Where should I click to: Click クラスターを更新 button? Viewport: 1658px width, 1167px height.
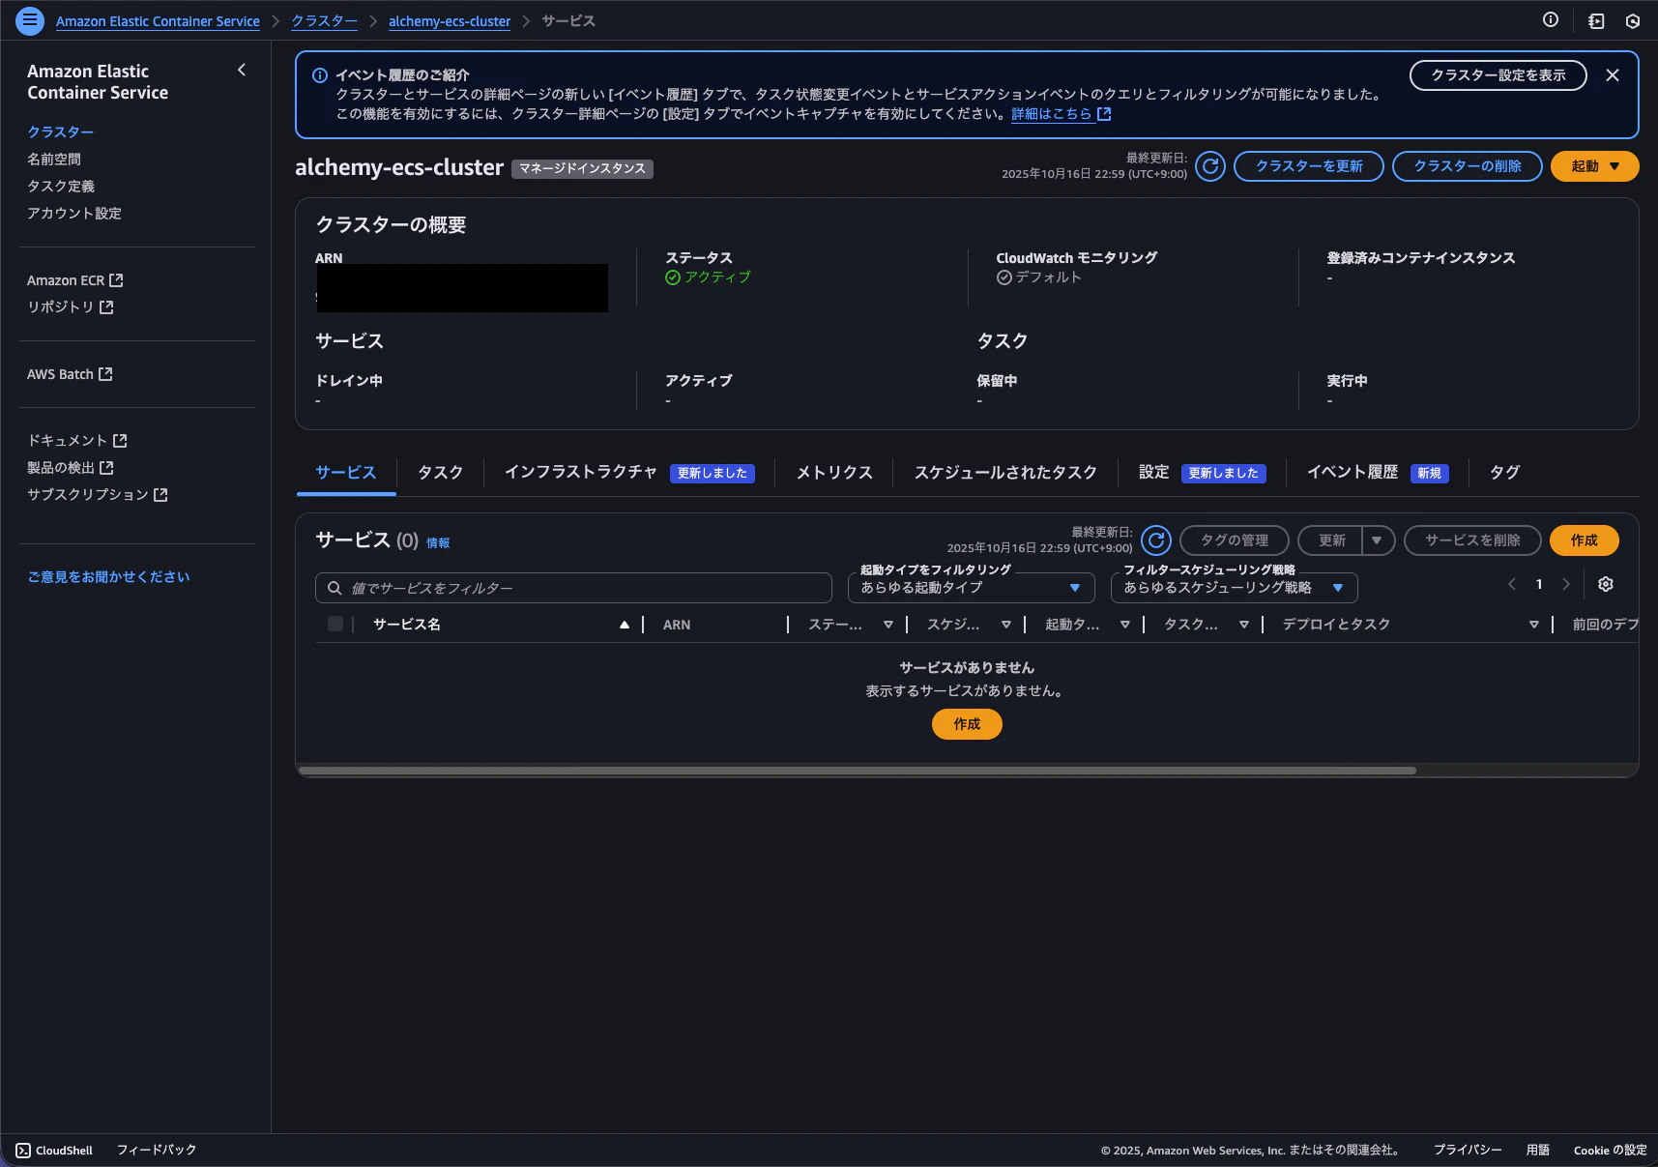coord(1308,166)
